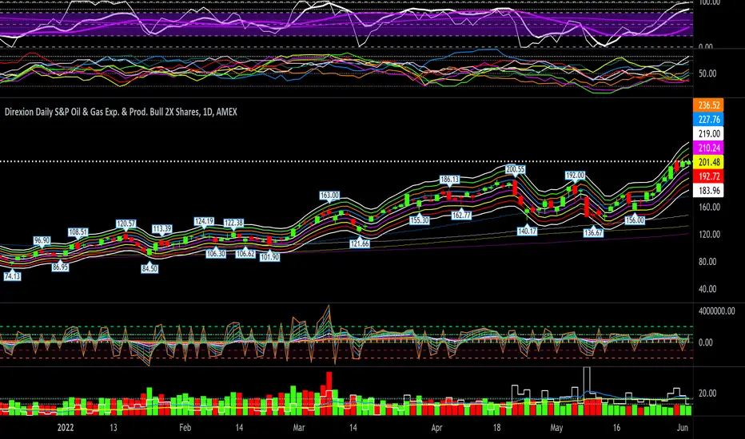Select the 74.13 pivot low label
Image resolution: width=745 pixels, height=439 pixels.
click(12, 276)
